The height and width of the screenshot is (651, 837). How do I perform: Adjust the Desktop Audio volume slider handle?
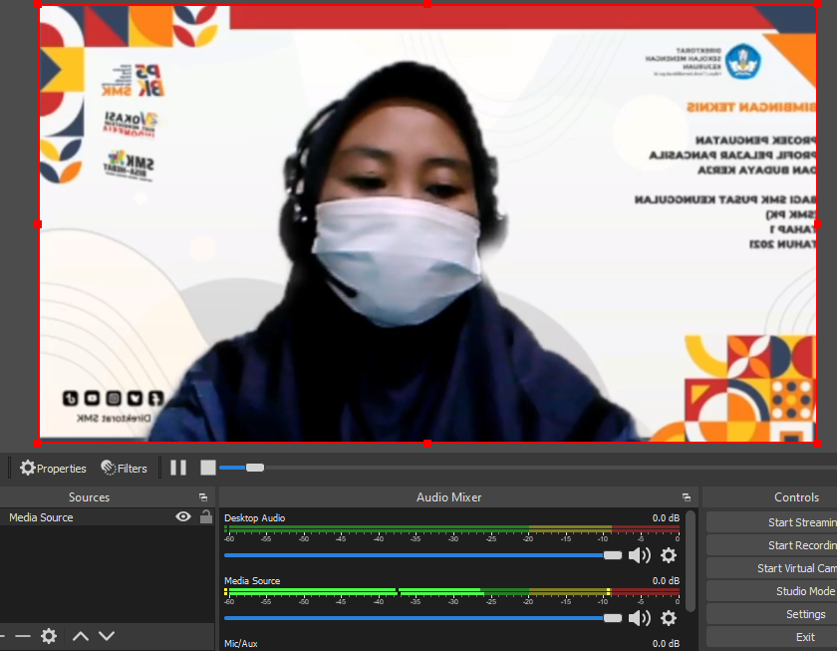pyautogui.click(x=612, y=555)
